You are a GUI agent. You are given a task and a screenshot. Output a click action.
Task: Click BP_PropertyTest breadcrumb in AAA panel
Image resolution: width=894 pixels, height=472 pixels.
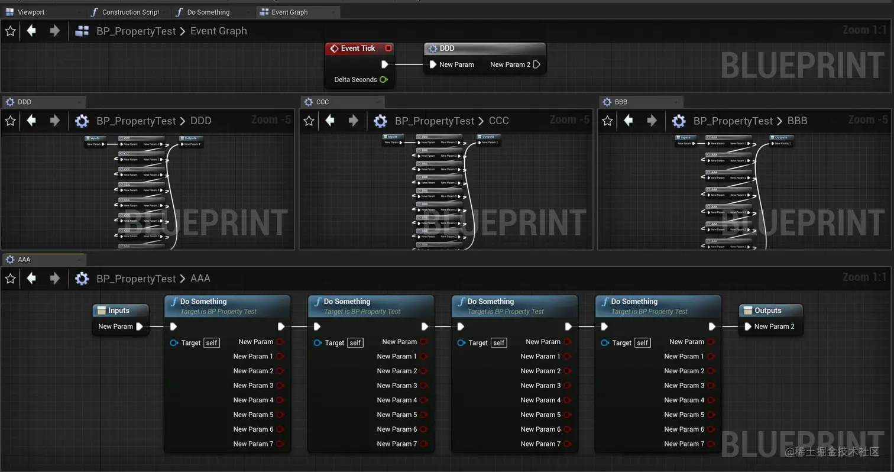tap(136, 278)
